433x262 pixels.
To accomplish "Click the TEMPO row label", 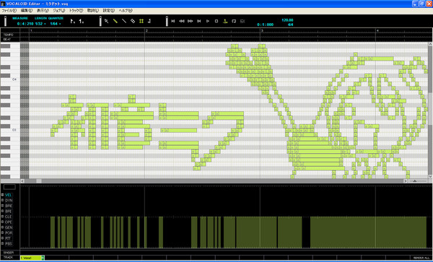I will [8, 35].
